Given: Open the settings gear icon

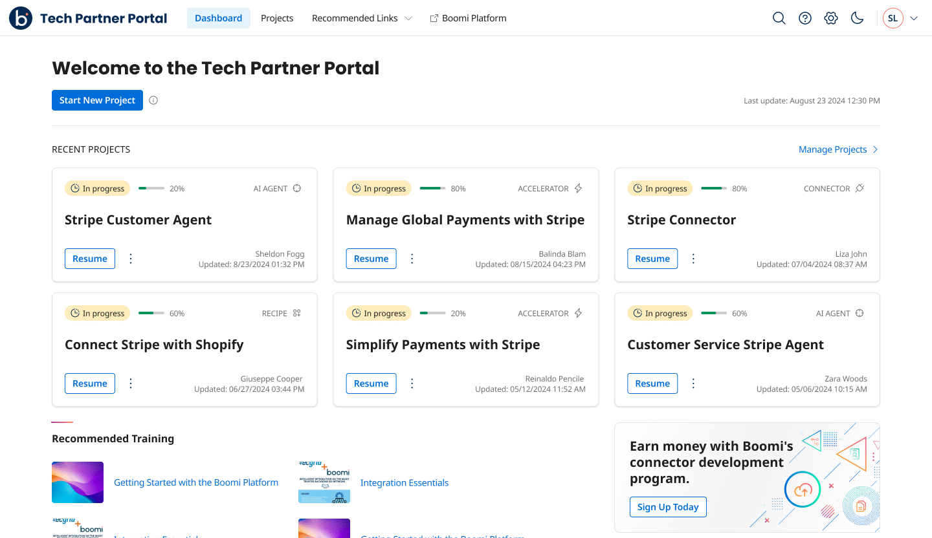Looking at the screenshot, I should pyautogui.click(x=831, y=18).
